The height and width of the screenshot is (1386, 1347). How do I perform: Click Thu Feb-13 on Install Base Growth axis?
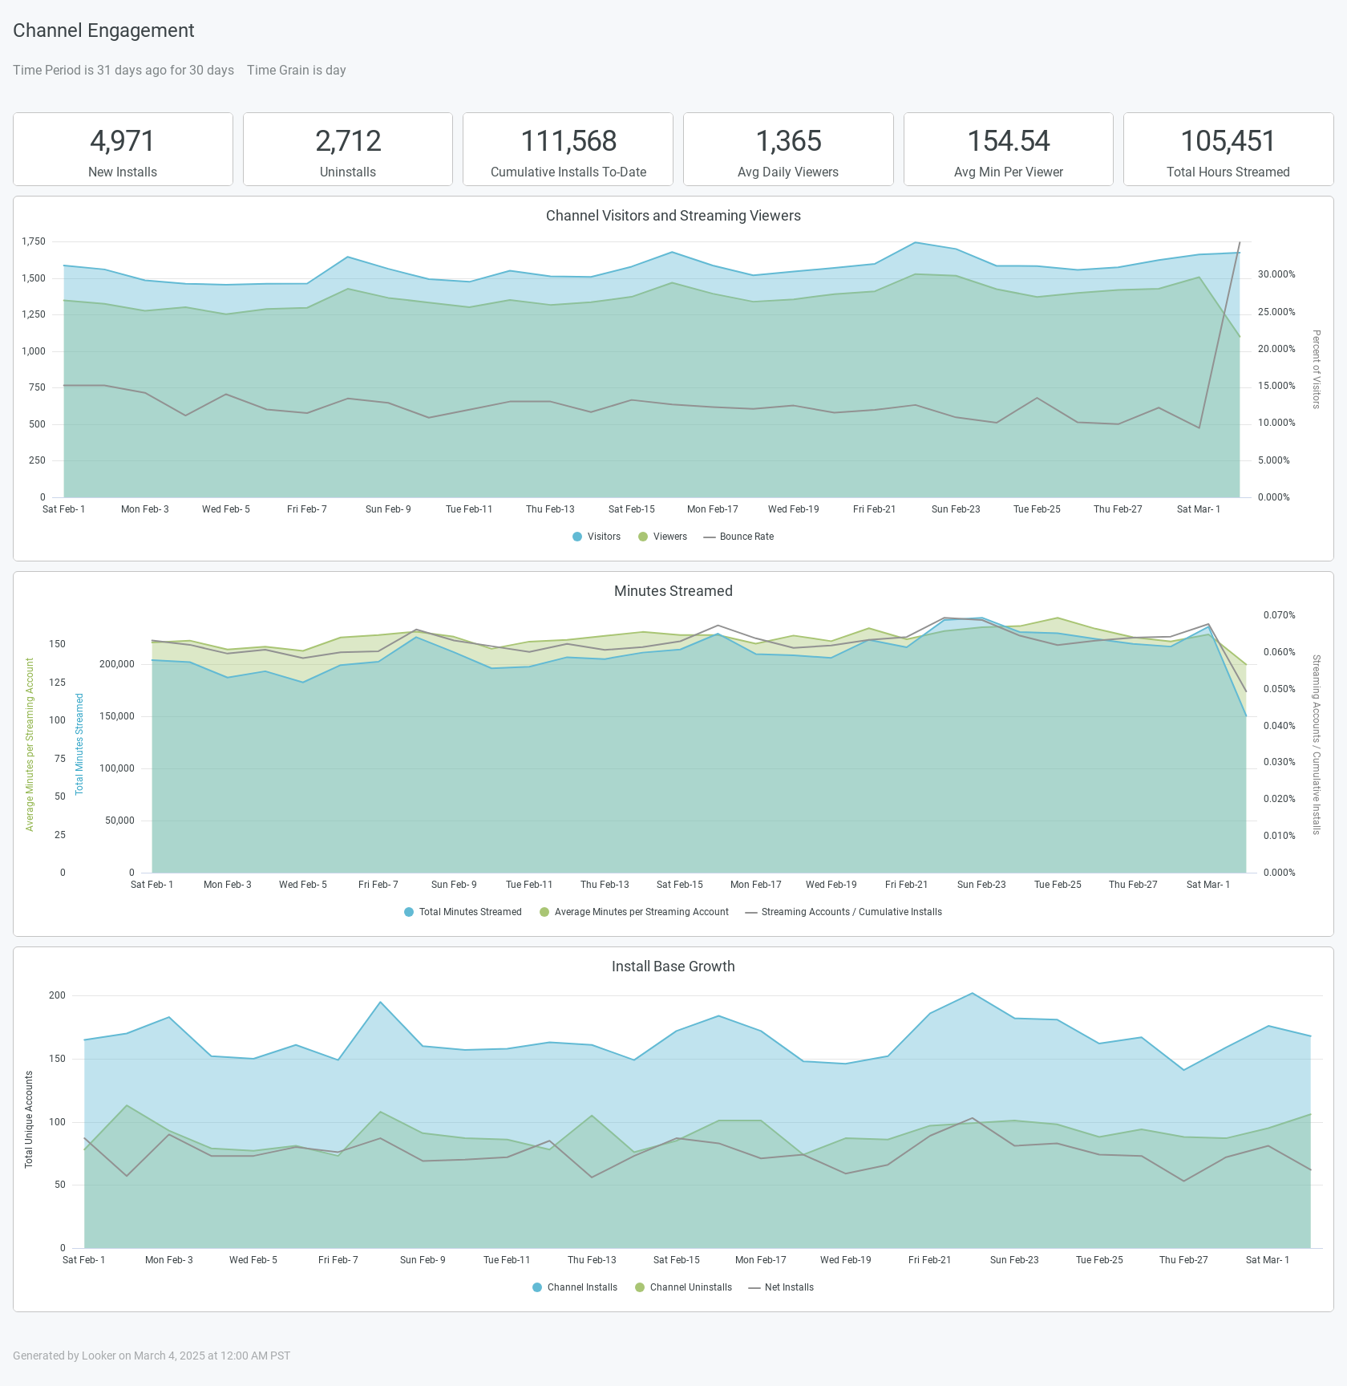[x=592, y=1260]
